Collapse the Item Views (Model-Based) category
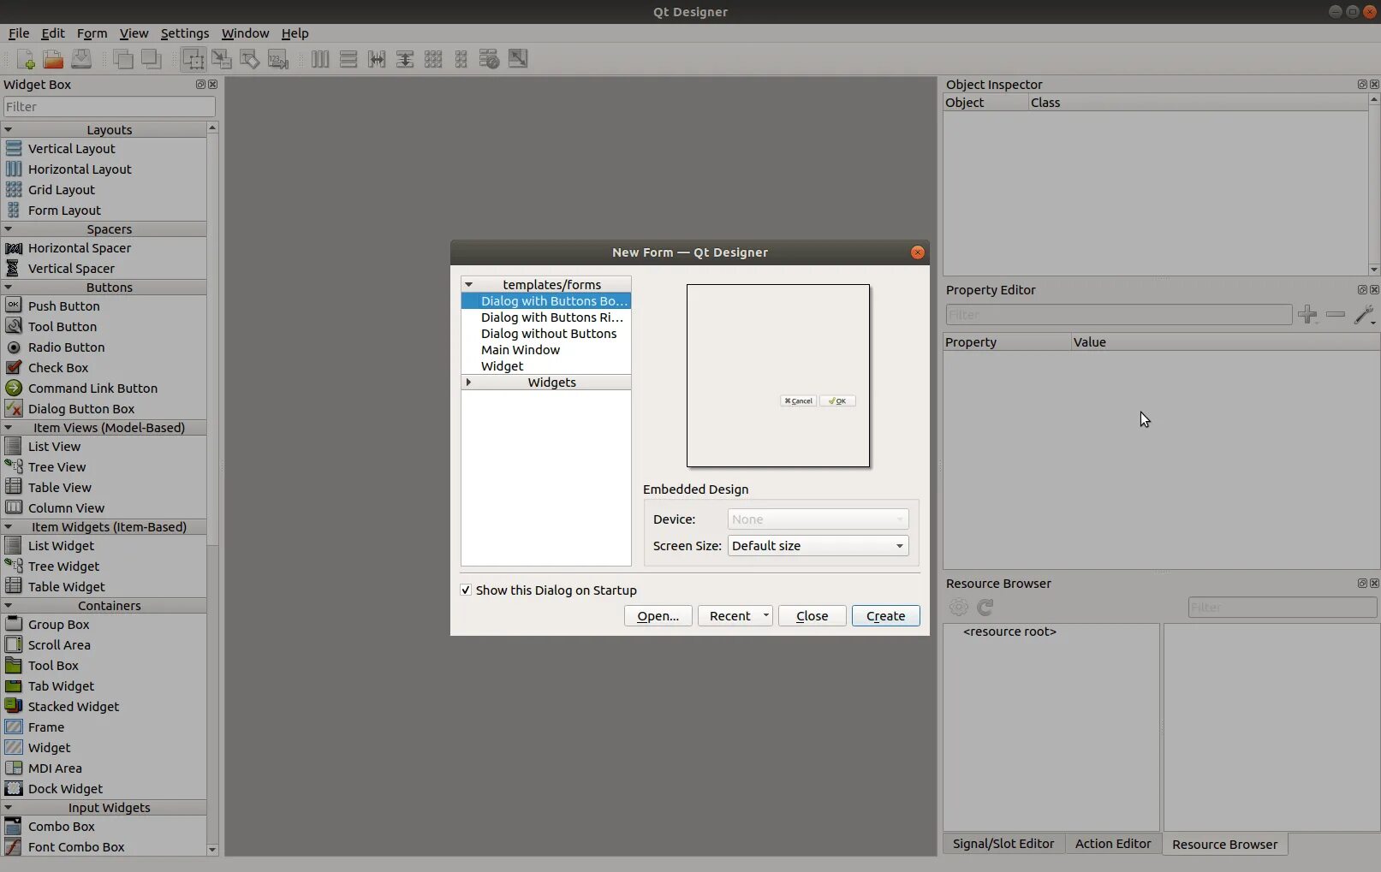Viewport: 1381px width, 872px height. [x=9, y=427]
